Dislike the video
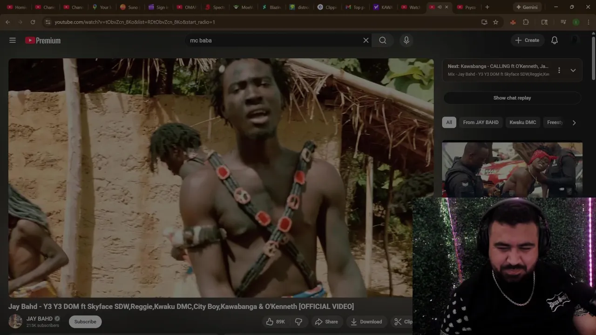Viewport: 596px width, 335px height. [x=299, y=322]
